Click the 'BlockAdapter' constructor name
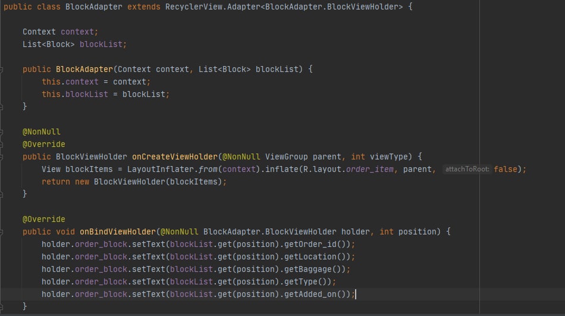 [x=84, y=69]
